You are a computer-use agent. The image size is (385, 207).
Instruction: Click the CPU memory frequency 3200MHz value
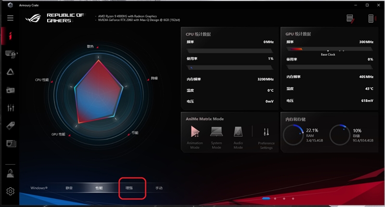pyautogui.click(x=266, y=79)
